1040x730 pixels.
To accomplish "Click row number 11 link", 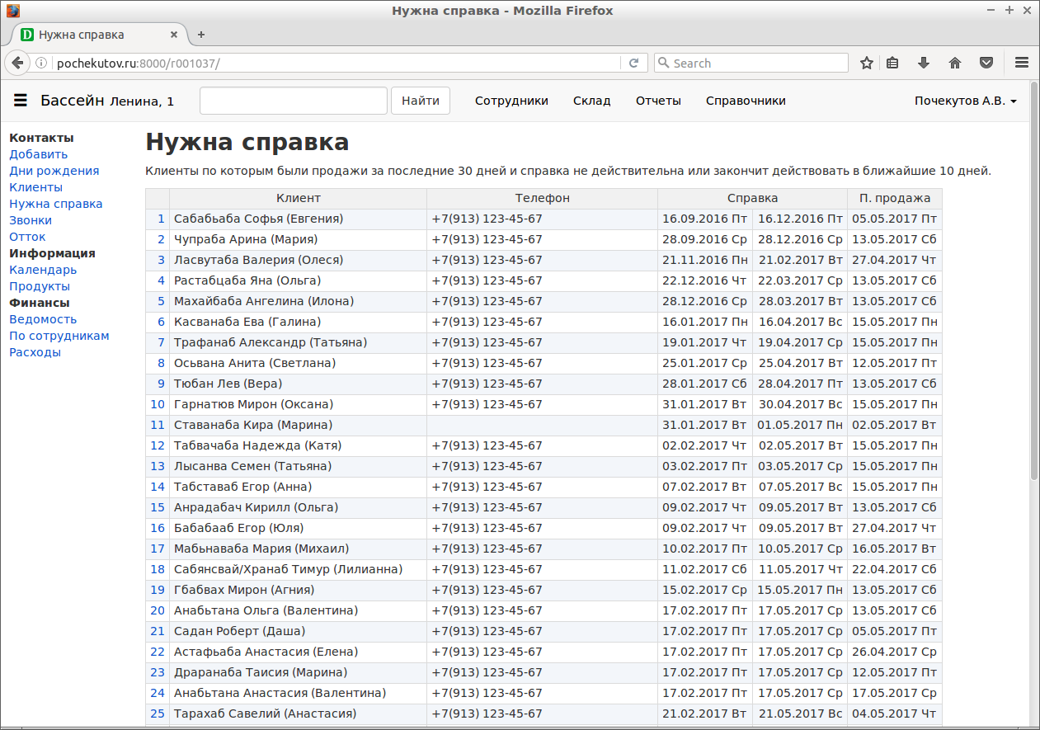I will pyautogui.click(x=158, y=425).
